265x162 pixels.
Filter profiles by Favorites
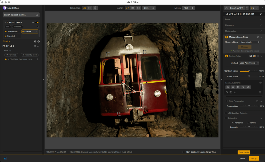[11, 55]
